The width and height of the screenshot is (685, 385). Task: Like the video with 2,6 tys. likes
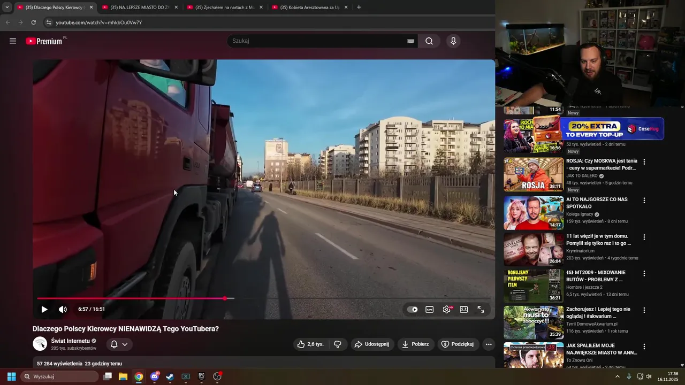(311, 344)
